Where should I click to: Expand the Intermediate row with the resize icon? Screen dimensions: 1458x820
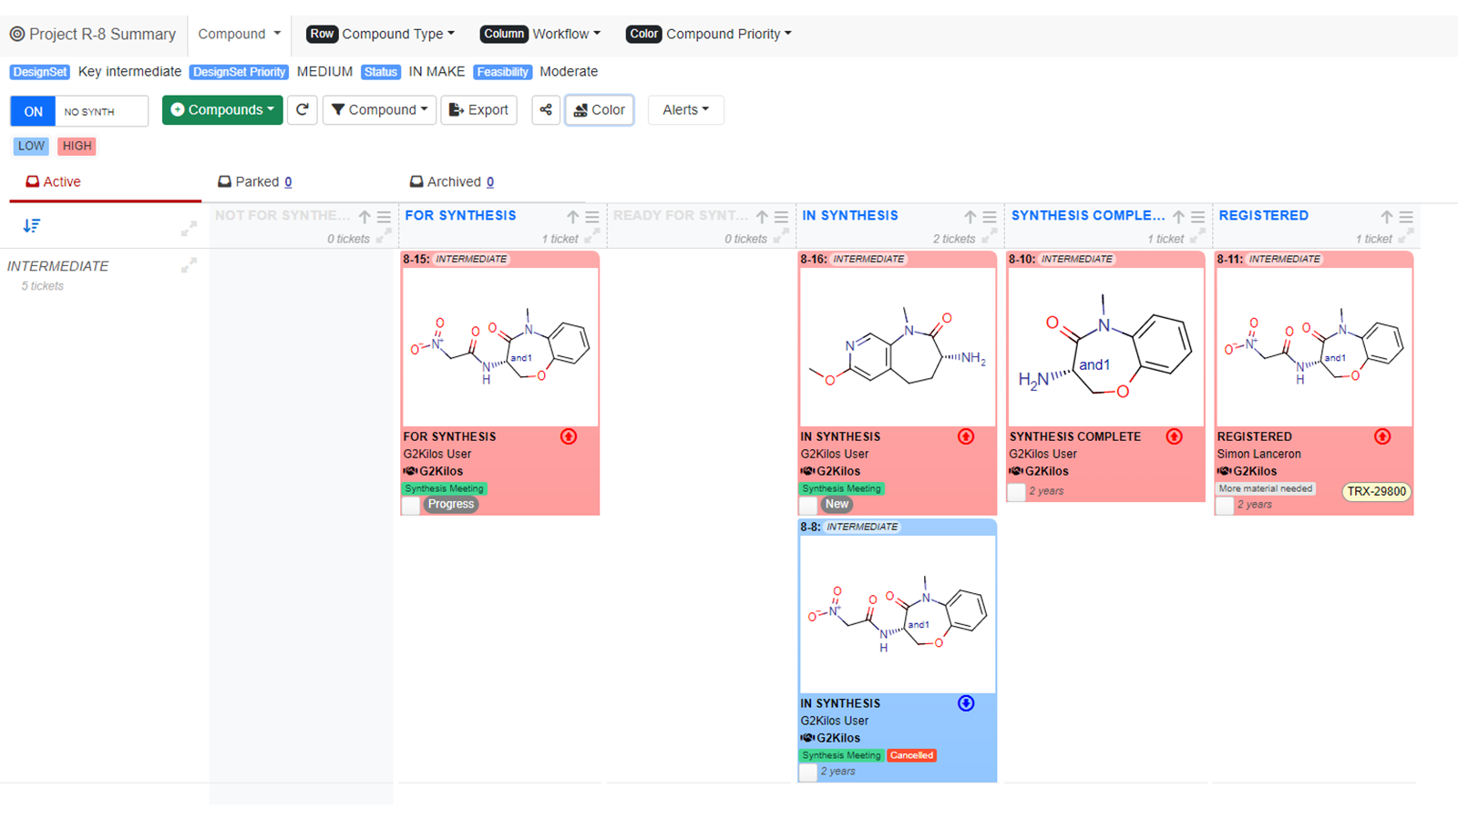(x=189, y=265)
